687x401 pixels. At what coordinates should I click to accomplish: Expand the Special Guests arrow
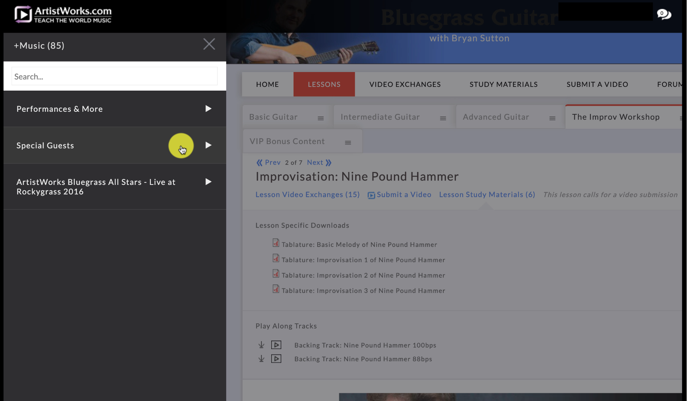pyautogui.click(x=208, y=145)
